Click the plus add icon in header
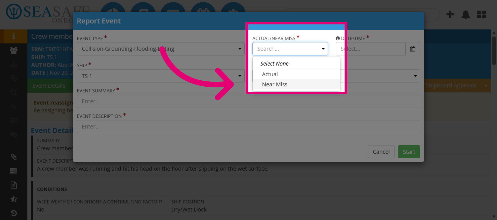This screenshot has width=497, height=220. click(450, 14)
